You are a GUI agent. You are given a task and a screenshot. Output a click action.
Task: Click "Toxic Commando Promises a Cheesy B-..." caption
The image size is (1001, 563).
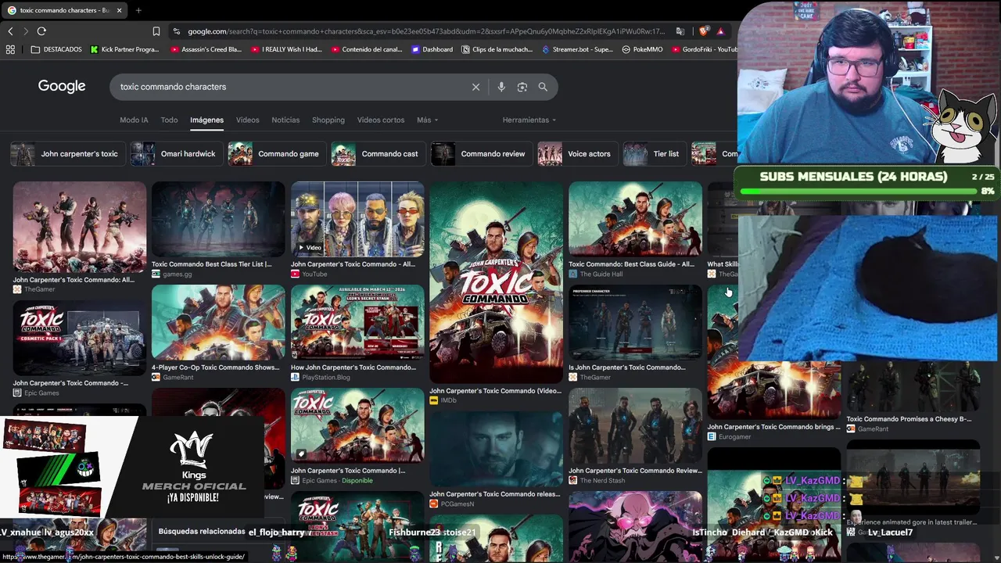[x=909, y=419]
